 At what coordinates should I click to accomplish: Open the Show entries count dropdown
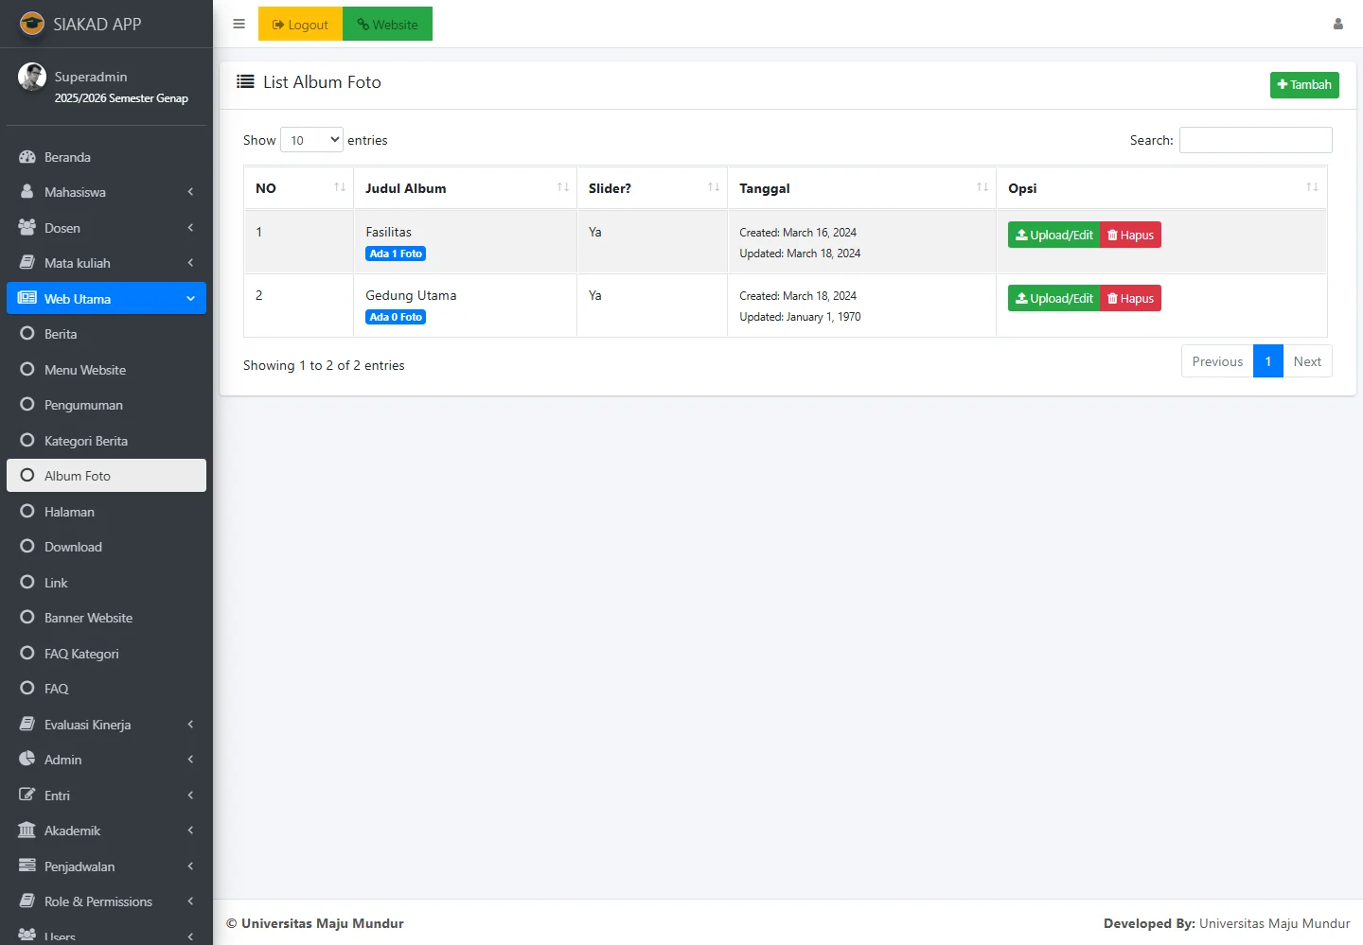(311, 140)
